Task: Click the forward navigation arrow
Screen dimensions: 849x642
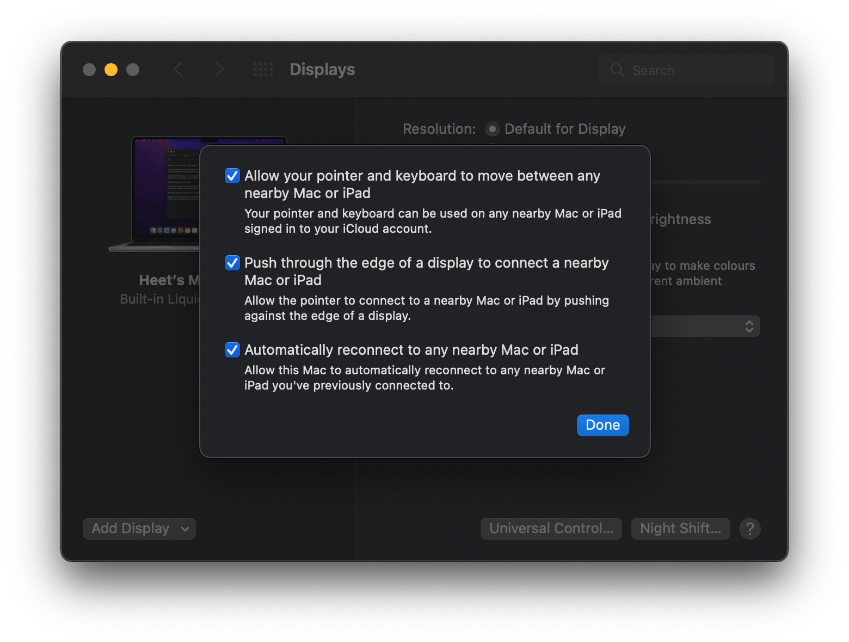Action: pyautogui.click(x=219, y=69)
